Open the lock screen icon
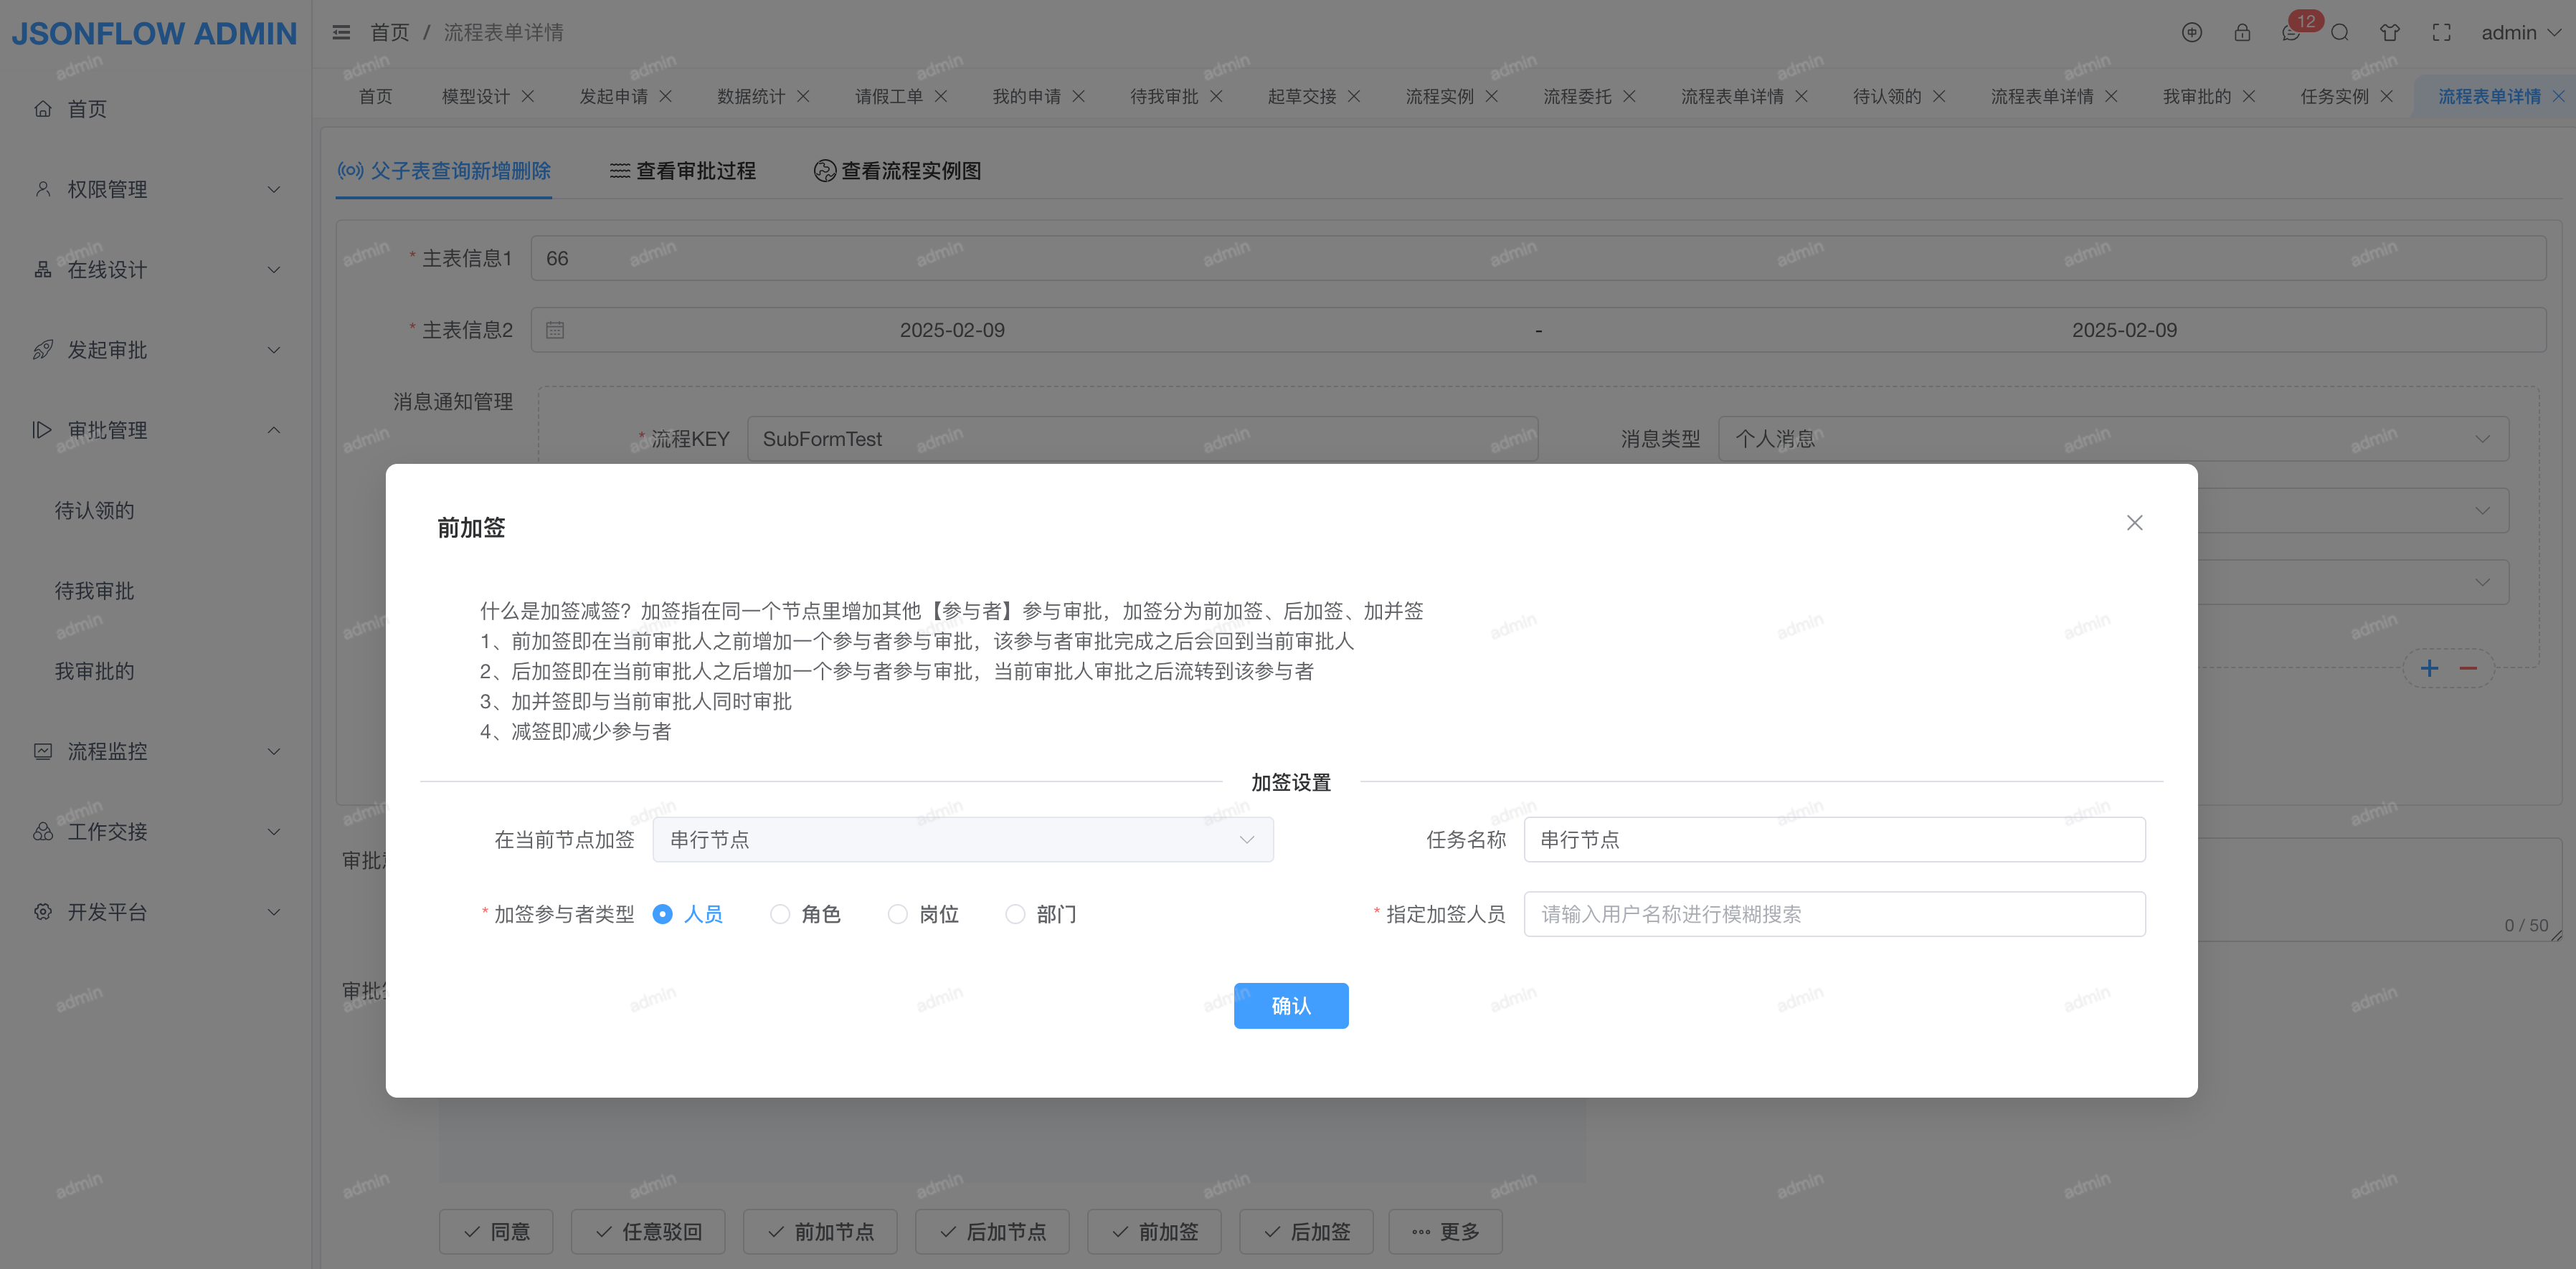2576x1269 pixels. pos(2242,33)
